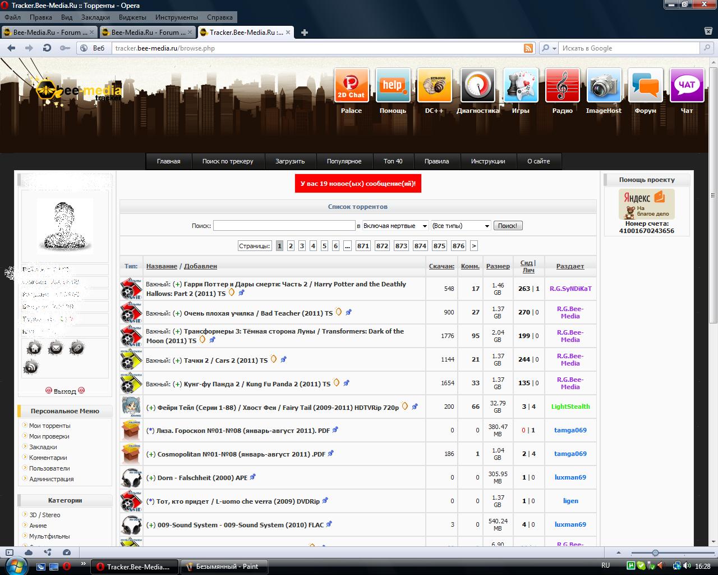Image resolution: width=718 pixels, height=575 pixels.
Task: Sort by Скачан: column header
Action: pyautogui.click(x=441, y=266)
